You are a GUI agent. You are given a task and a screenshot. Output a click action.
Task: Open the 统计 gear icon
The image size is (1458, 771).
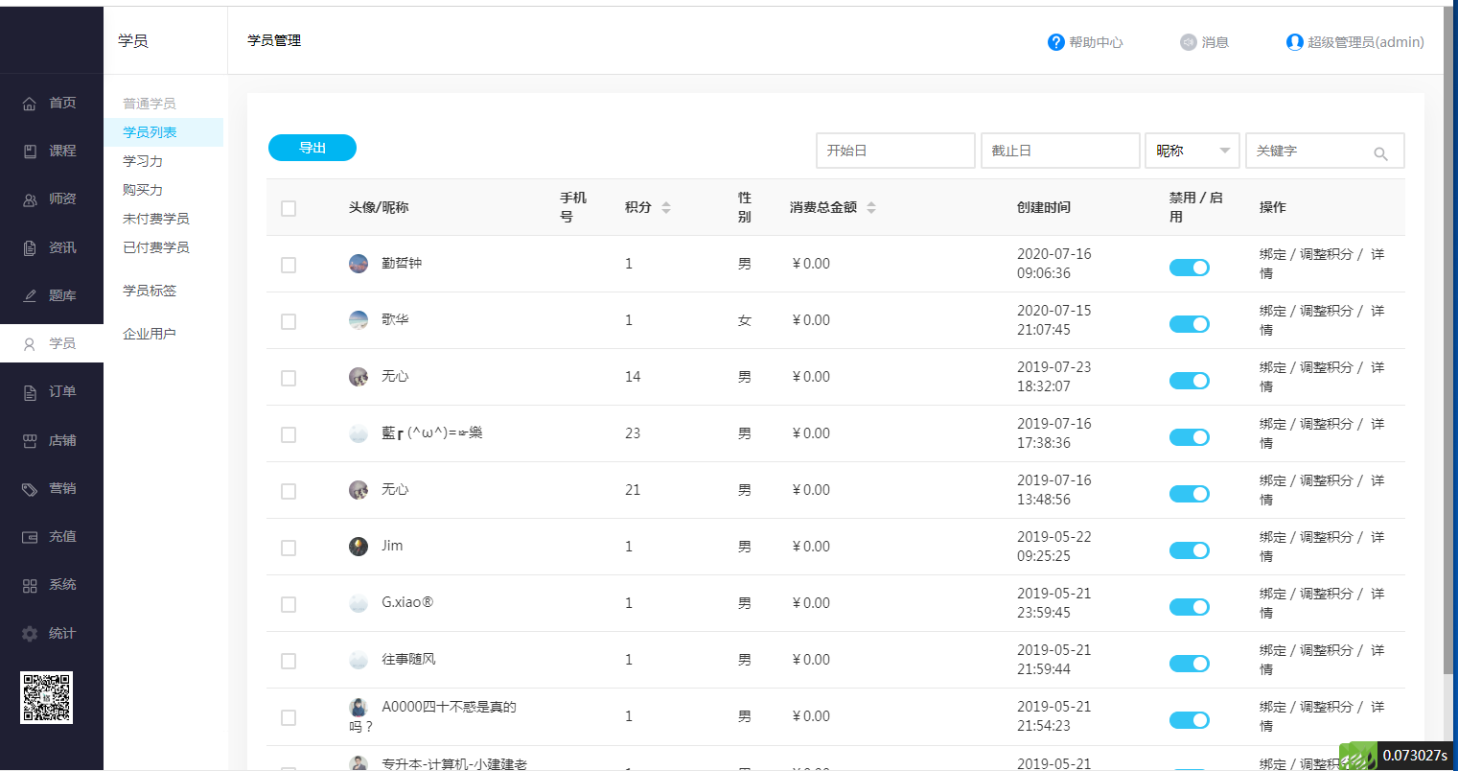coord(30,634)
